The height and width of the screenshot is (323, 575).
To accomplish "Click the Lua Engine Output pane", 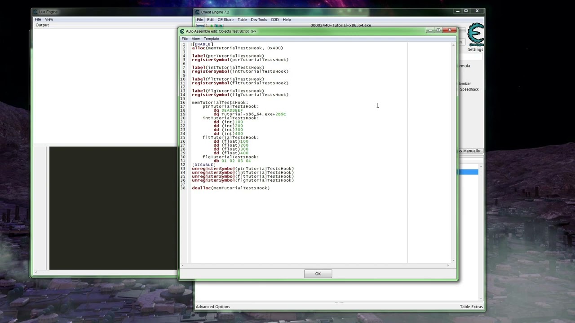I will pos(106,85).
